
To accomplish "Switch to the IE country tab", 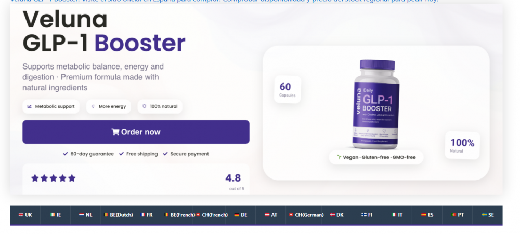I will pos(56,215).
